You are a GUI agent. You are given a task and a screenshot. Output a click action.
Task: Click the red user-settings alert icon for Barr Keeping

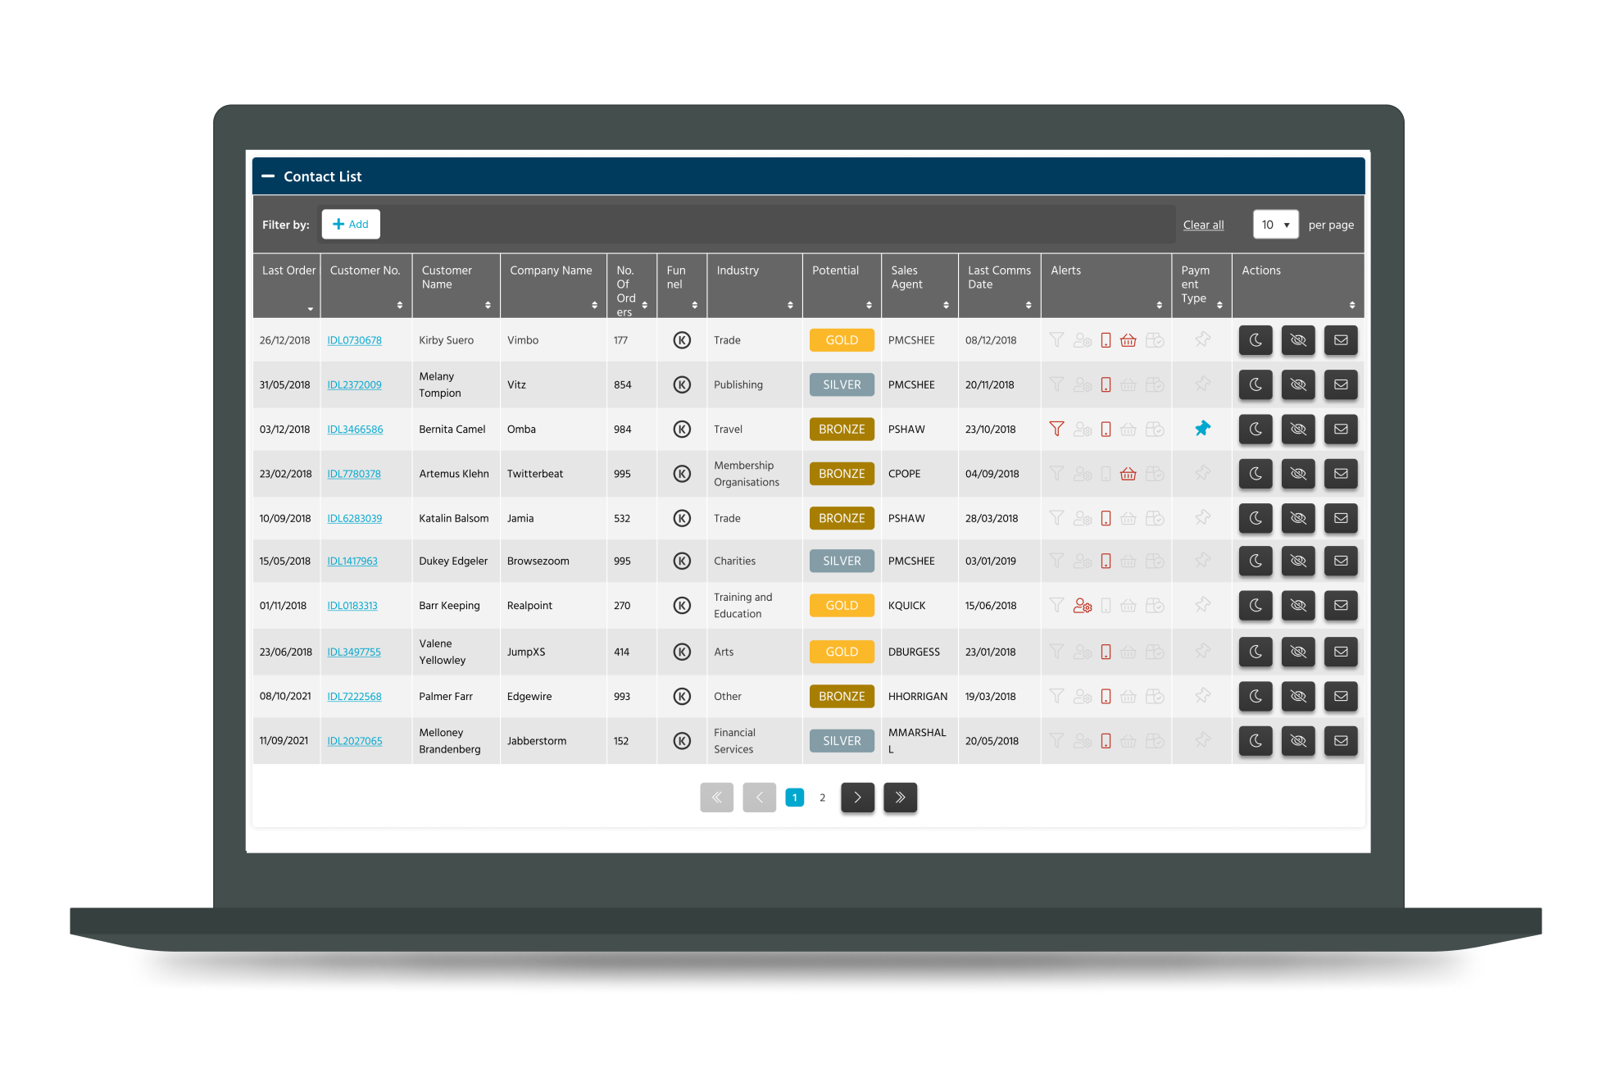pyautogui.click(x=1082, y=606)
